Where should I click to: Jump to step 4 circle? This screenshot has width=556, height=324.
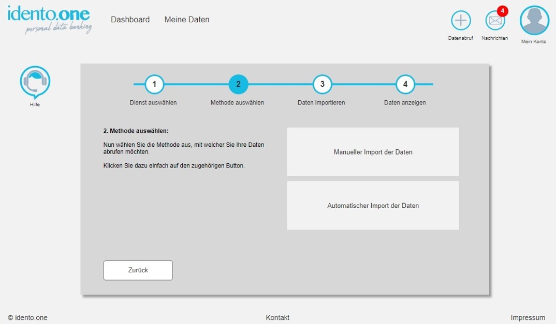coord(405,84)
